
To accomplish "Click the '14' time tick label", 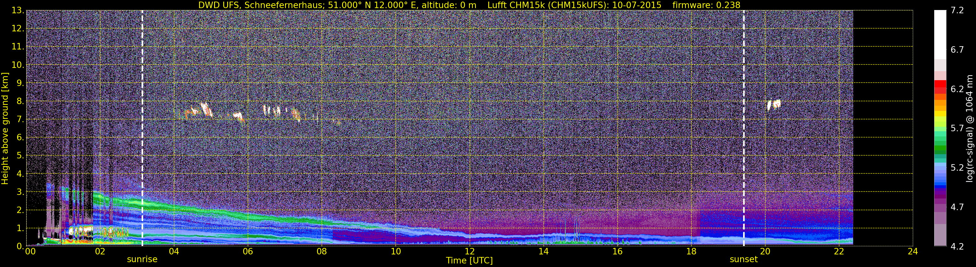I will [543, 251].
